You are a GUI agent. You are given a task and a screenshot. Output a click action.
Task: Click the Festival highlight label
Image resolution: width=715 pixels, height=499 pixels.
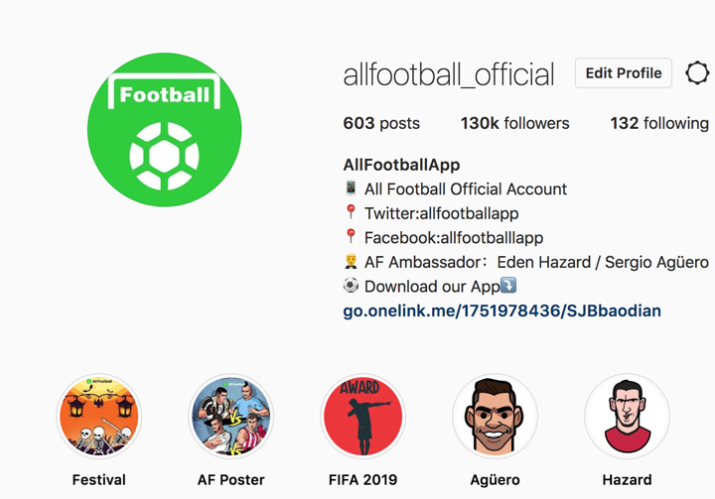pos(99,480)
